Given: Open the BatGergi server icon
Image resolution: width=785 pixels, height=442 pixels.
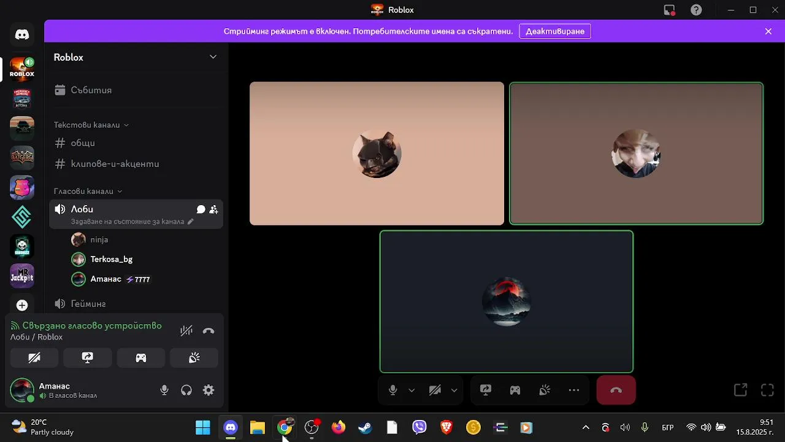Looking at the screenshot, I should pyautogui.click(x=22, y=157).
